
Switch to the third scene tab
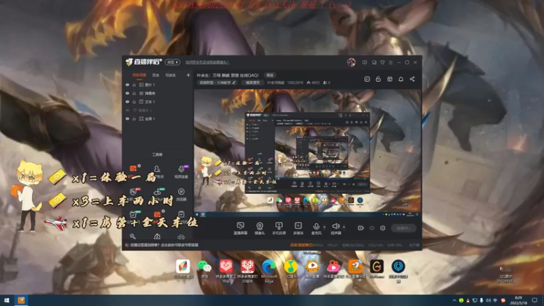[171, 75]
